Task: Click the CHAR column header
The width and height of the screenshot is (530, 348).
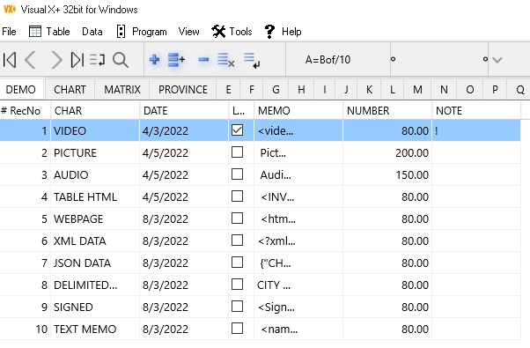Action: (x=95, y=111)
